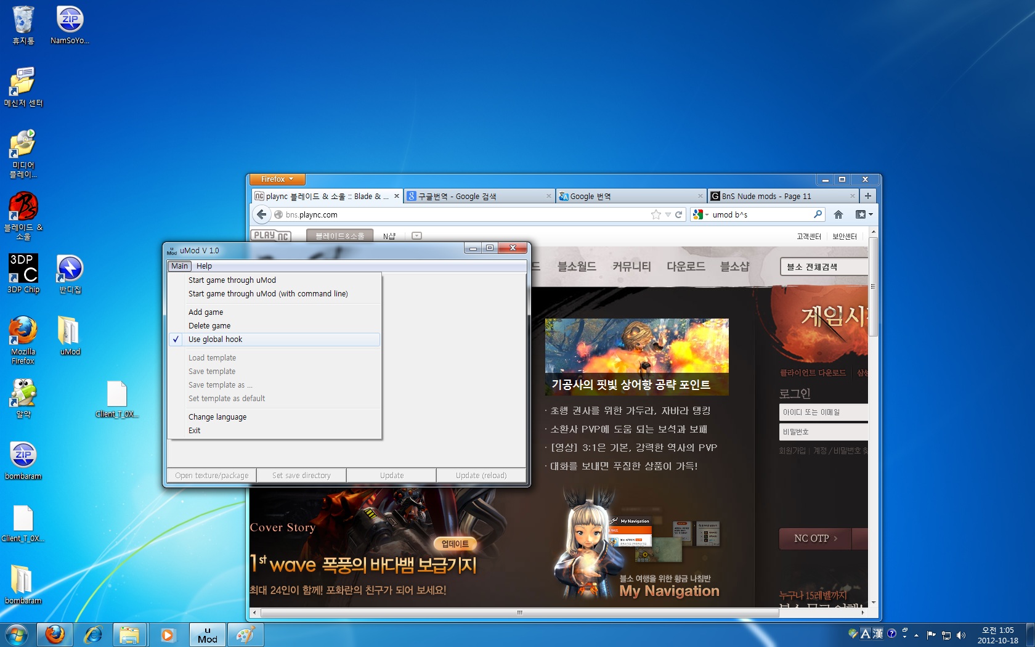The height and width of the screenshot is (647, 1035).
Task: Click the horizontal scrollbar of the page
Action: pos(519,612)
